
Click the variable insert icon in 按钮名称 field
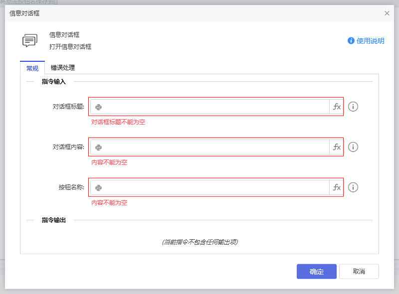point(98,187)
